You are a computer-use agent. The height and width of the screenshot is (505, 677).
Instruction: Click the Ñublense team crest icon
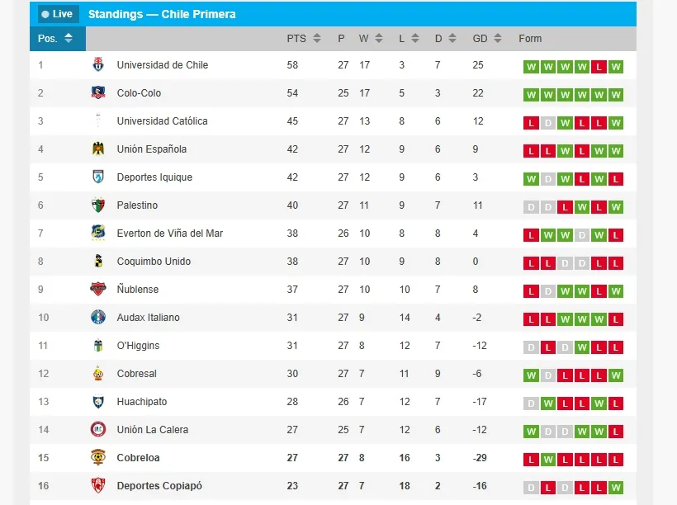(x=98, y=290)
